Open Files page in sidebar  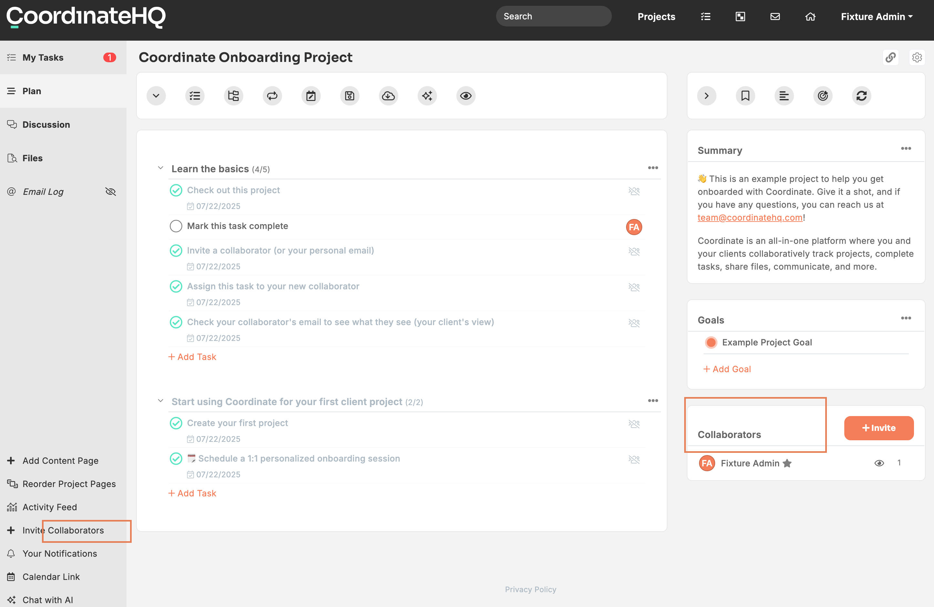[63, 158]
